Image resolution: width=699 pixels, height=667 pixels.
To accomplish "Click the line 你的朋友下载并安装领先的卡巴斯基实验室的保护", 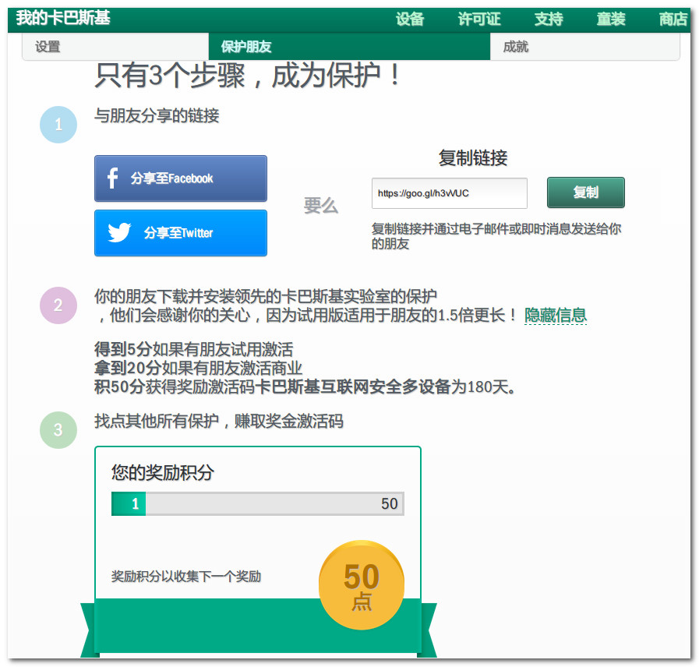I will (x=266, y=296).
